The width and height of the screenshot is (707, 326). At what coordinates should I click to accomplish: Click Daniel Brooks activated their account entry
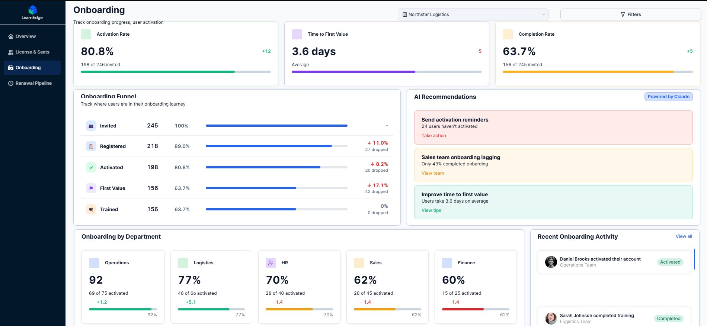click(x=614, y=262)
